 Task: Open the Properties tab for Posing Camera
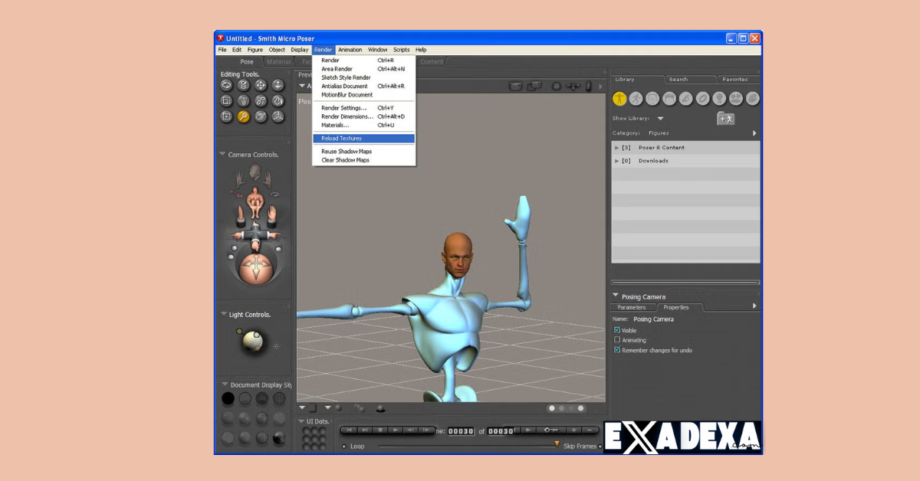click(678, 307)
